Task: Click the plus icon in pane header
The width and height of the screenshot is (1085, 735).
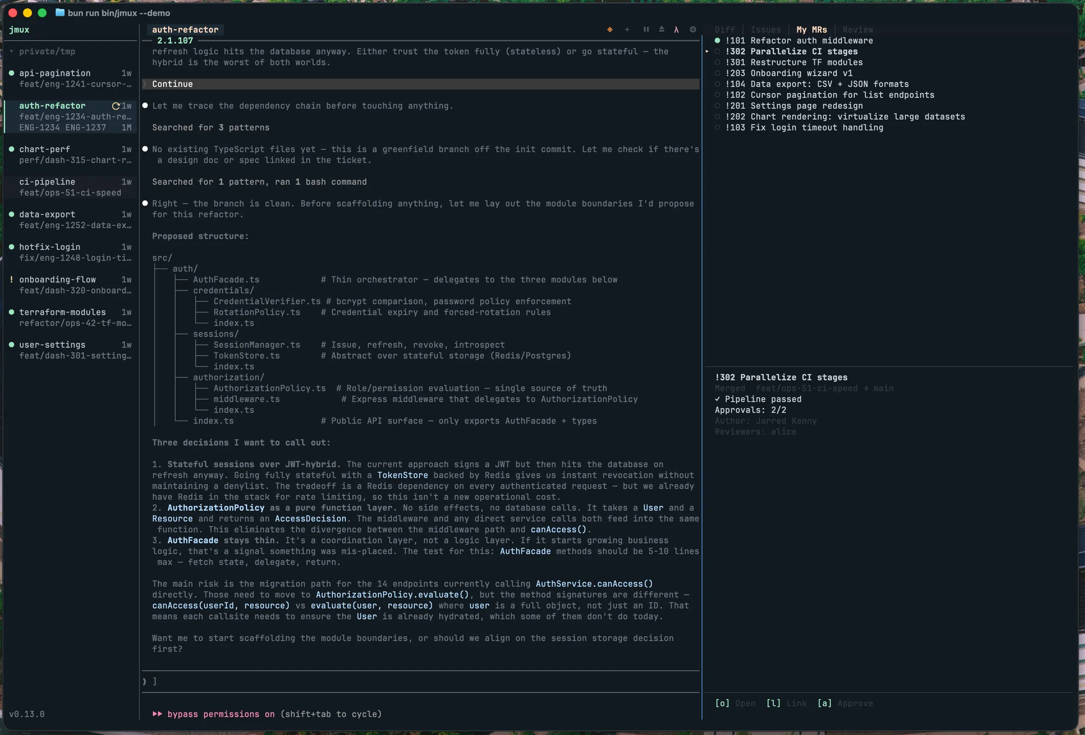Action: [x=627, y=30]
